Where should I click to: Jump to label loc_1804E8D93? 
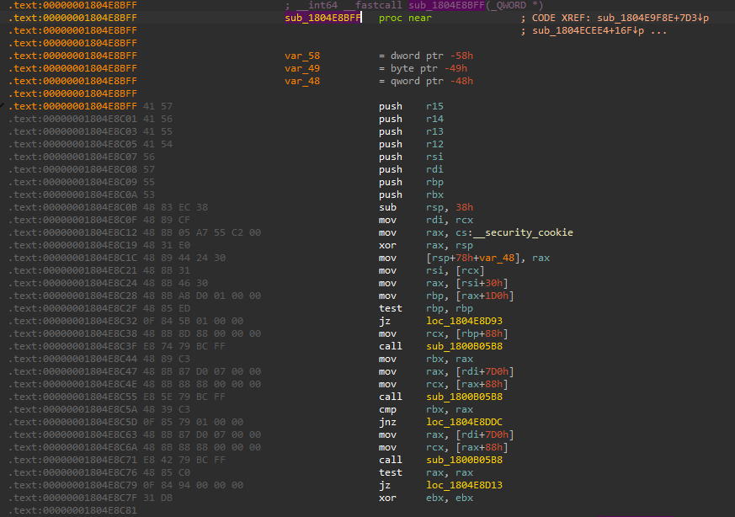coord(464,321)
